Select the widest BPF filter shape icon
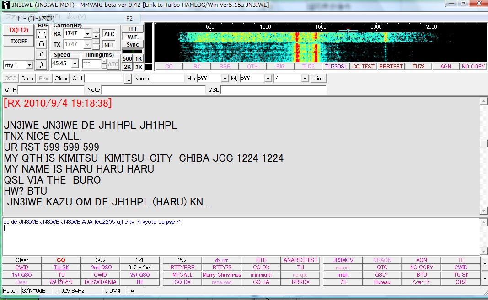The image size is (488, 300). coord(42,34)
